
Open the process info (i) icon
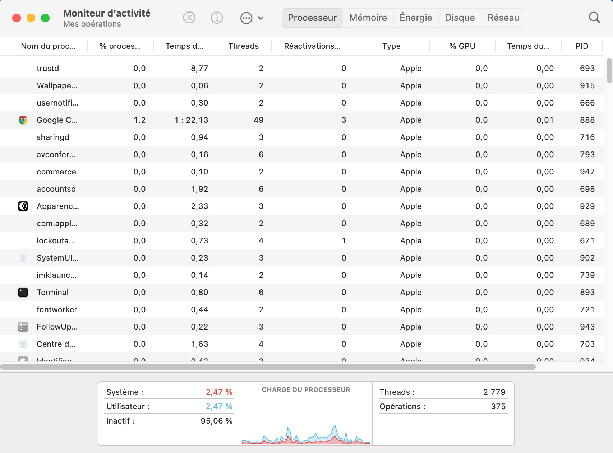[217, 18]
